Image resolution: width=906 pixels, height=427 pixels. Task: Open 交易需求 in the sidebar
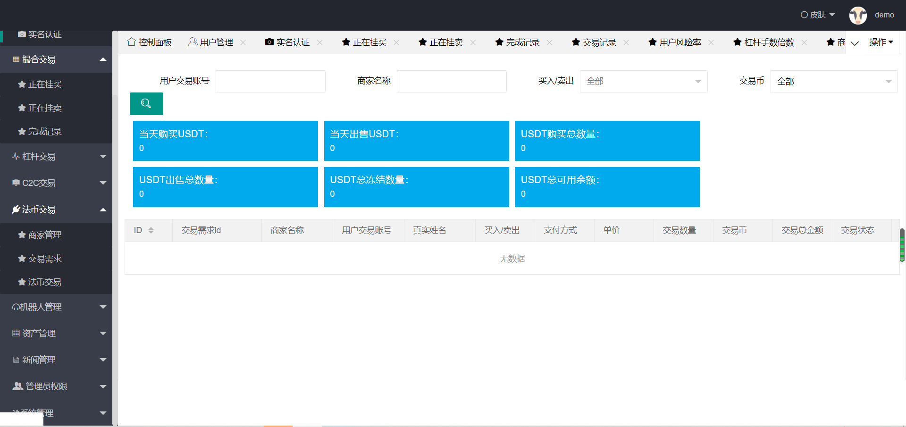point(45,259)
